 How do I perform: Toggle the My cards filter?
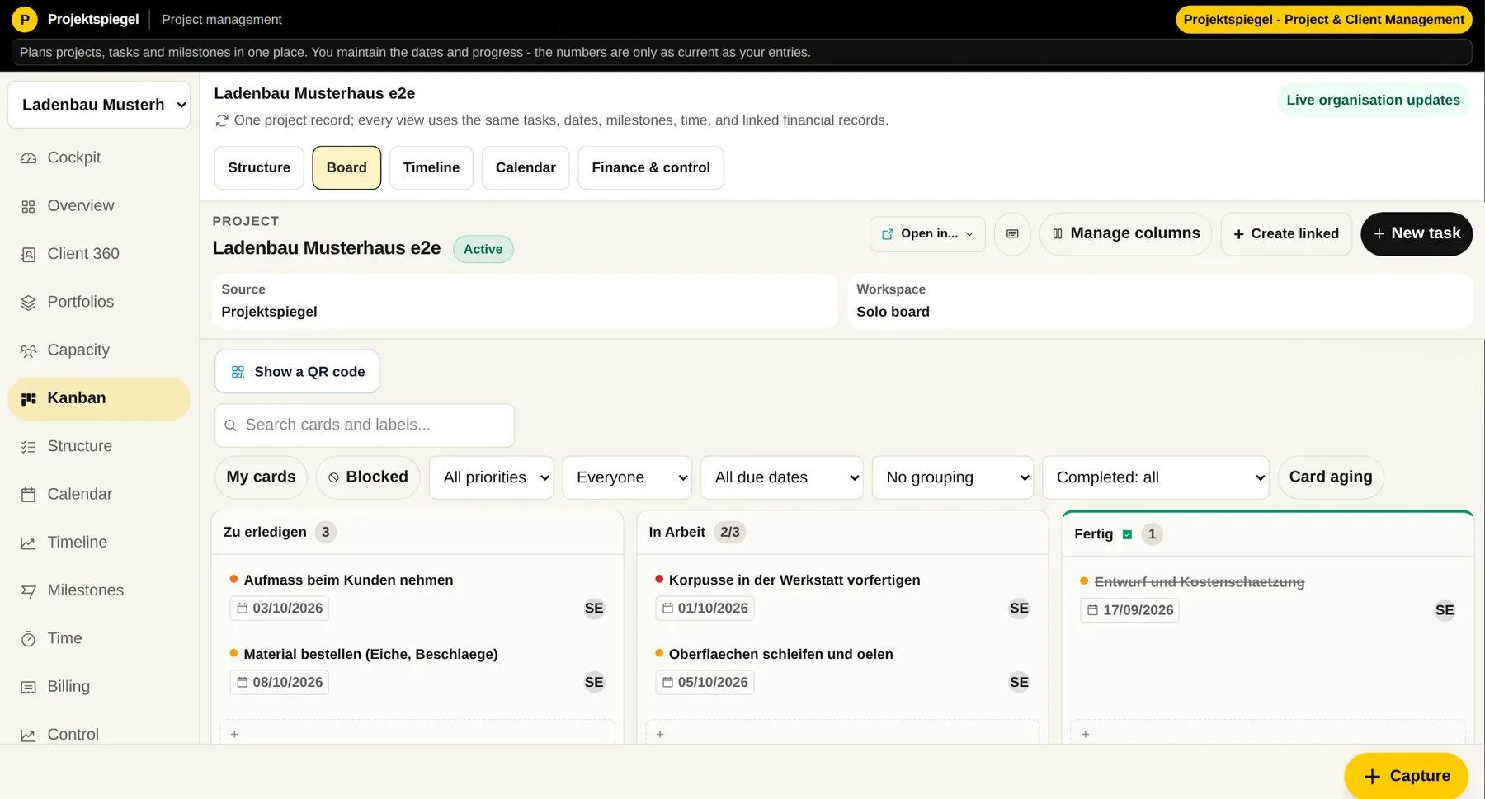coord(261,477)
